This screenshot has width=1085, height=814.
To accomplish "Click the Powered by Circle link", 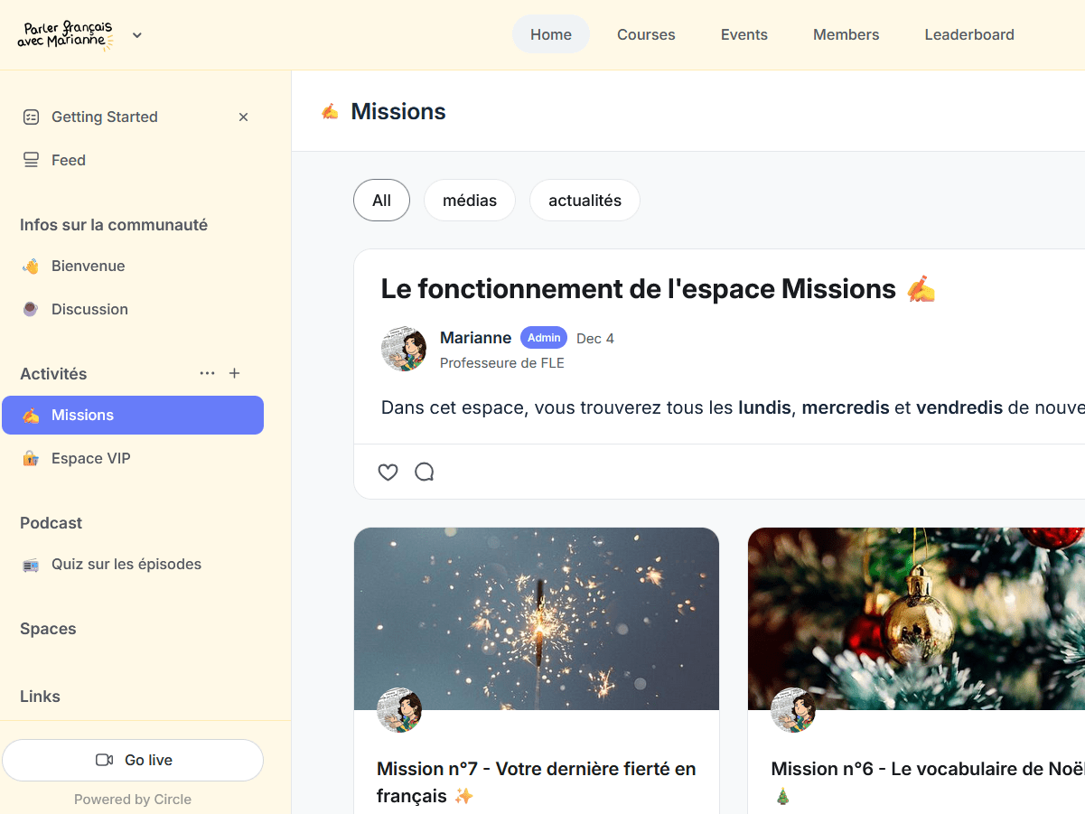I will pos(133,800).
